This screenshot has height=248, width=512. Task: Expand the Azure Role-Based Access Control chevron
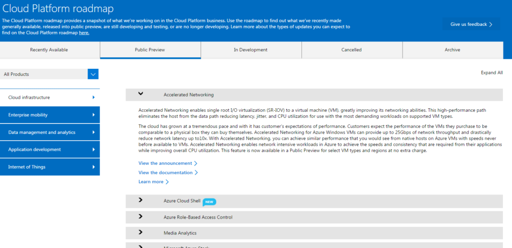click(140, 216)
